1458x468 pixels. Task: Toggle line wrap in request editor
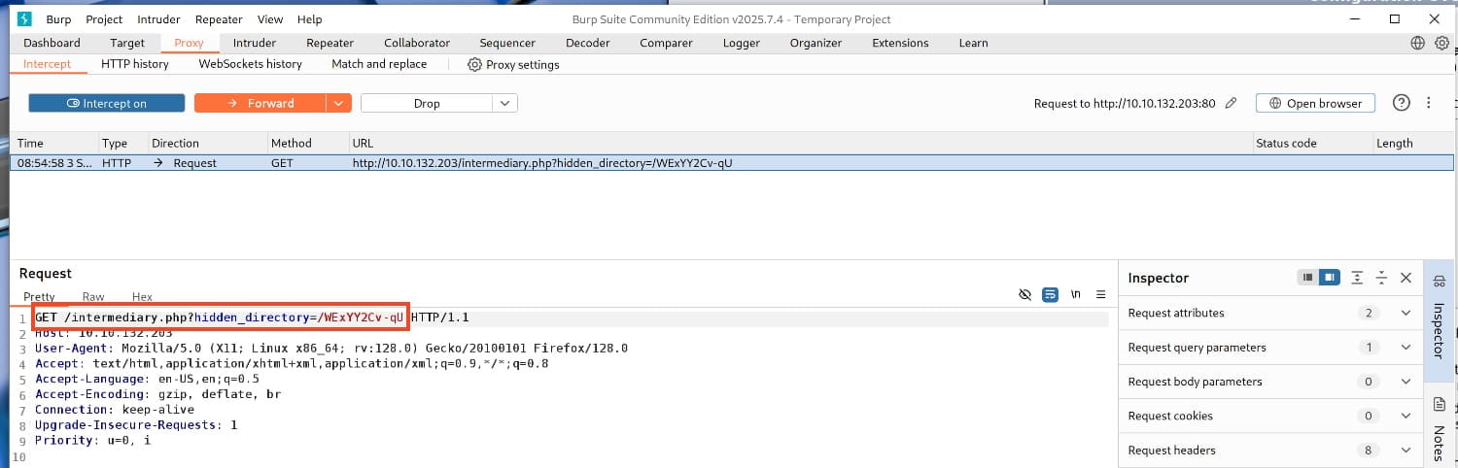pyautogui.click(x=1050, y=295)
